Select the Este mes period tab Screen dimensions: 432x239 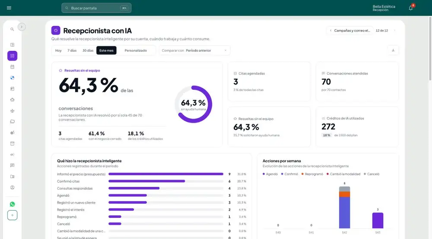point(106,50)
